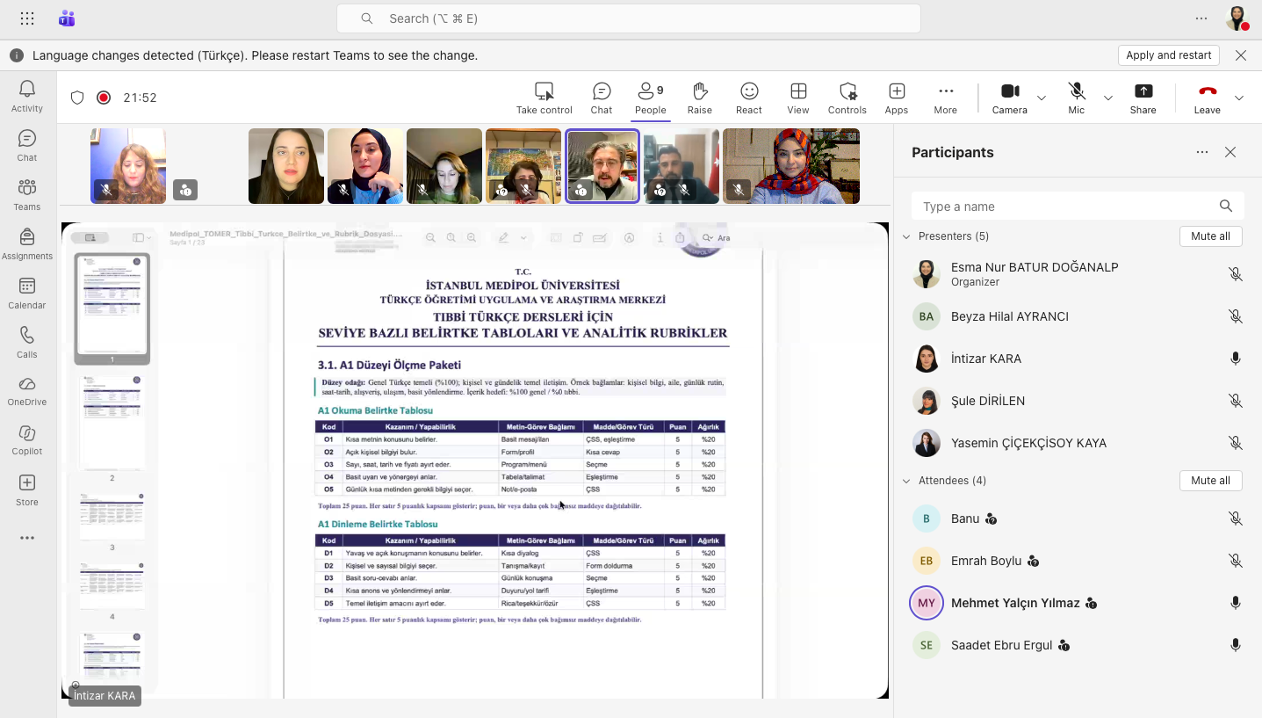Viewport: 1262px width, 718px height.
Task: Leave the meeting
Action: tap(1208, 98)
